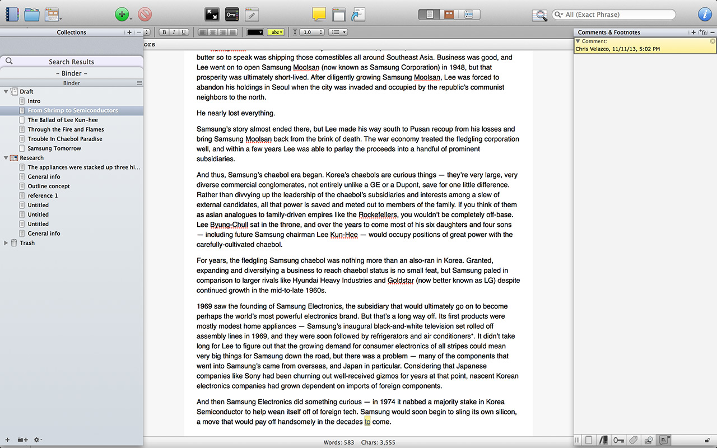Image resolution: width=717 pixels, height=448 pixels.
Task: Add a new collection with plus button
Action: tap(129, 32)
